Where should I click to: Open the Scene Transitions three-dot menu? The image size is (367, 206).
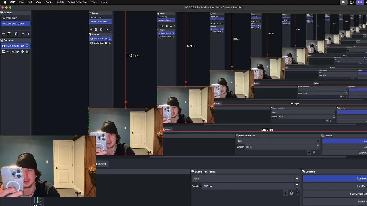click(x=297, y=193)
